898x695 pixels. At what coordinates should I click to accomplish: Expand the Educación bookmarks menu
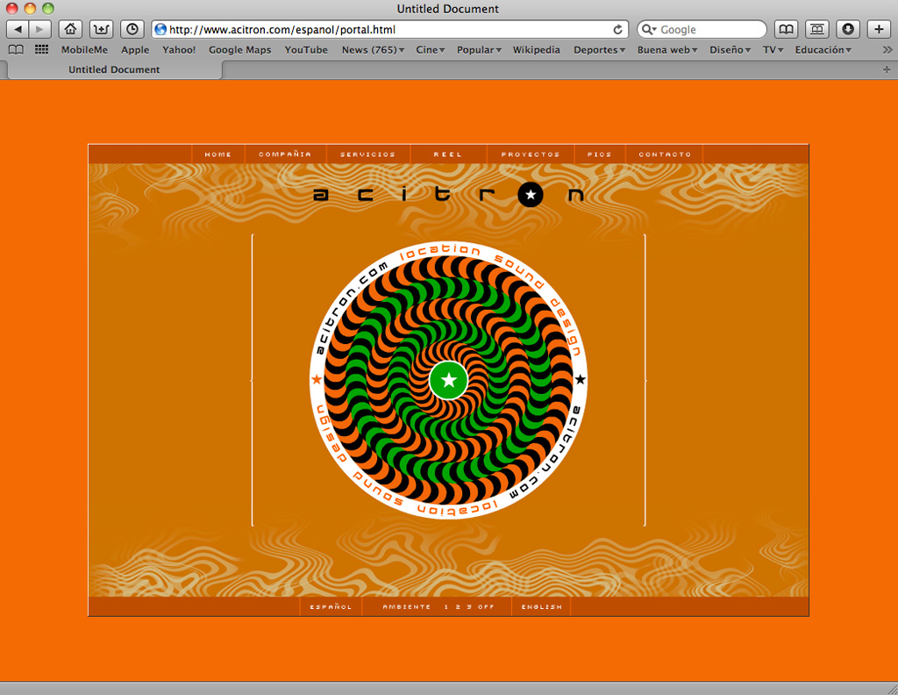(823, 50)
